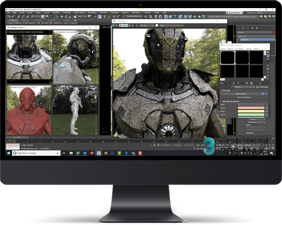Activate the Select and Move tool

pos(62,17)
